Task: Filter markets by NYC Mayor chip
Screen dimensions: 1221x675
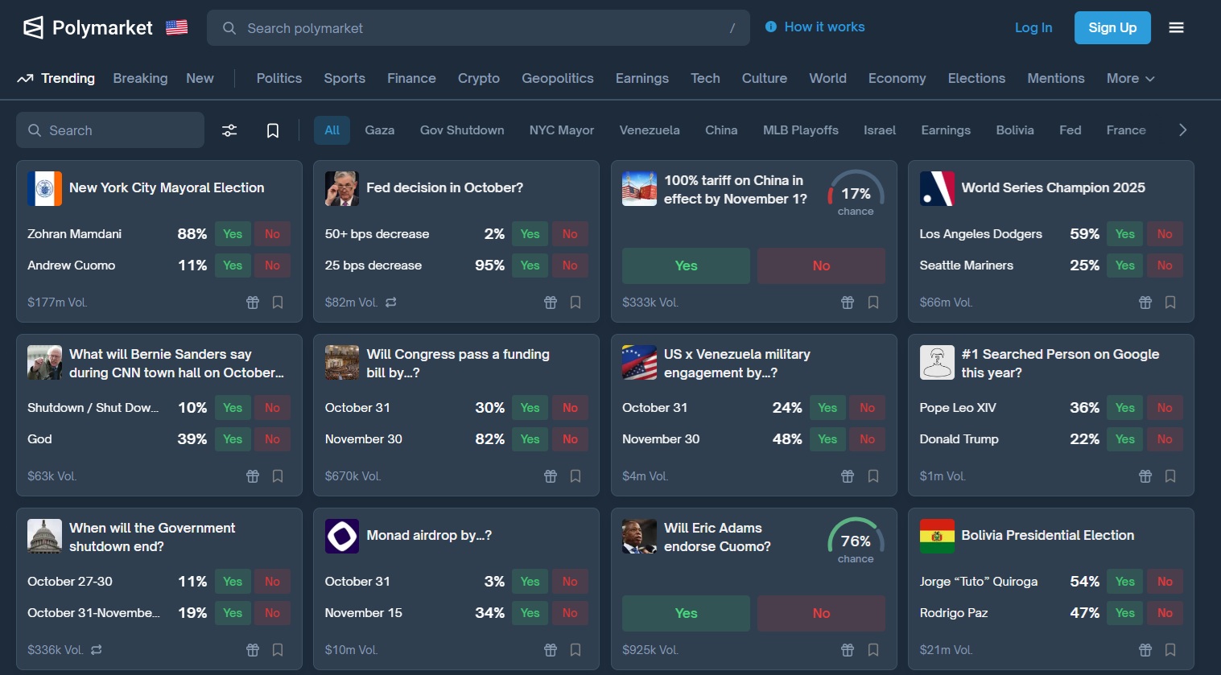Action: coord(562,130)
